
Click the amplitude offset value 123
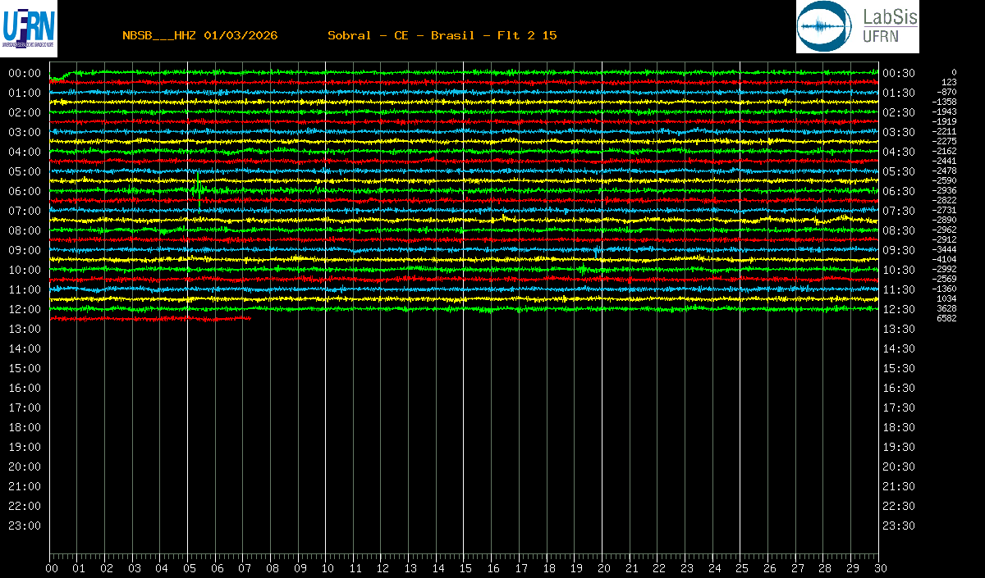[948, 82]
